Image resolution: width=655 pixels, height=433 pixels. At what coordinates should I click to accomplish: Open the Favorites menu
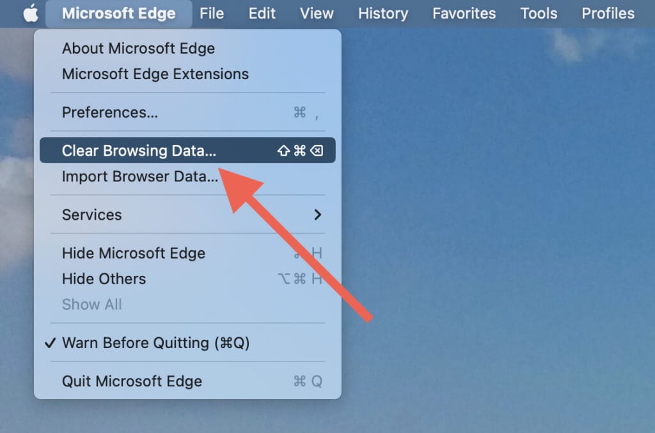[x=464, y=13]
